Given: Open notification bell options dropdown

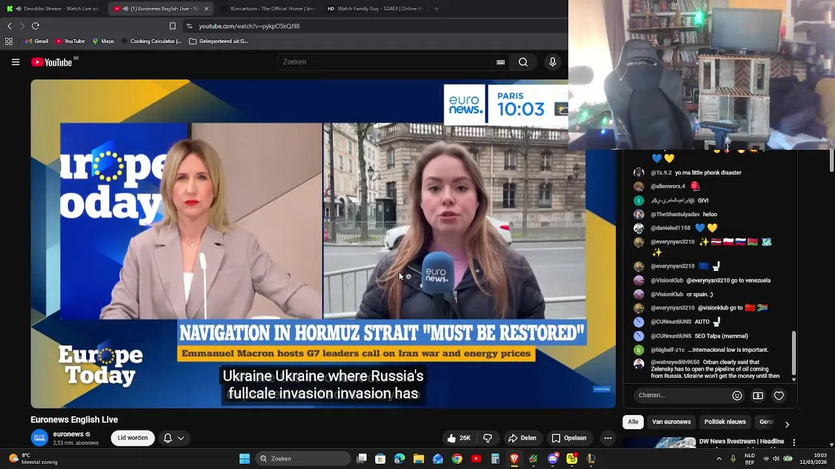Looking at the screenshot, I should (x=174, y=438).
